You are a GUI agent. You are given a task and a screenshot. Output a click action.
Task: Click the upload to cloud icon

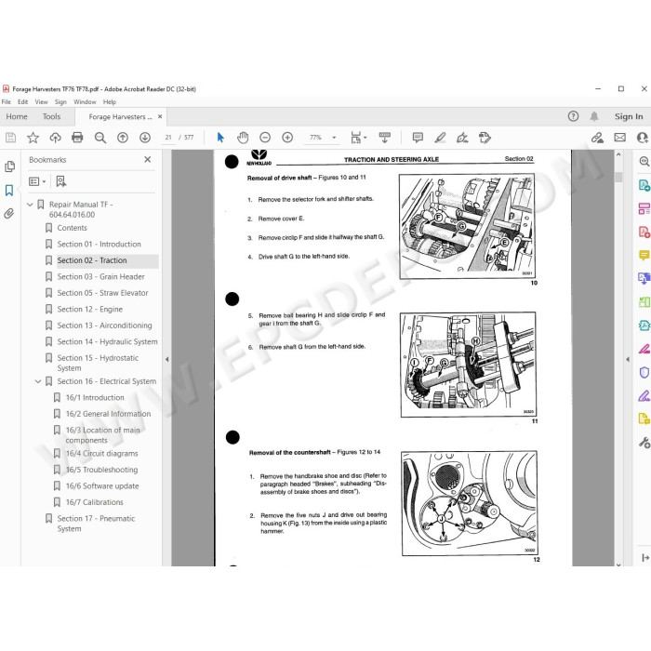[x=55, y=138]
